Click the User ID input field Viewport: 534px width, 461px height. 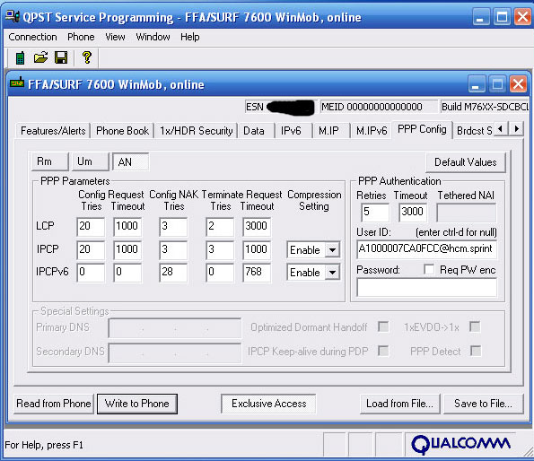pos(426,249)
